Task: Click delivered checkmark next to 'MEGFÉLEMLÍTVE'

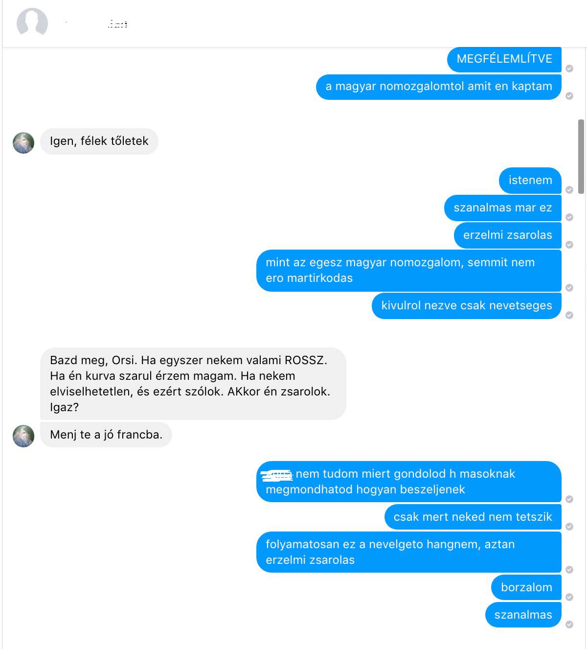Action: [569, 69]
